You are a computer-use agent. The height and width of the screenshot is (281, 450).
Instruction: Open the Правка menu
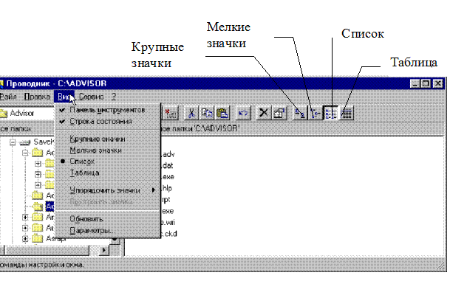(37, 97)
